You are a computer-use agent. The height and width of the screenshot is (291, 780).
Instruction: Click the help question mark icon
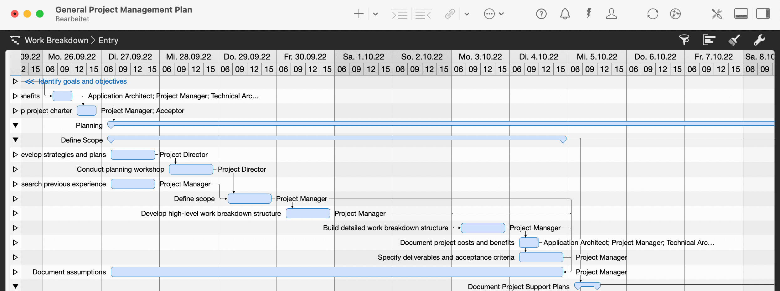coord(541,14)
